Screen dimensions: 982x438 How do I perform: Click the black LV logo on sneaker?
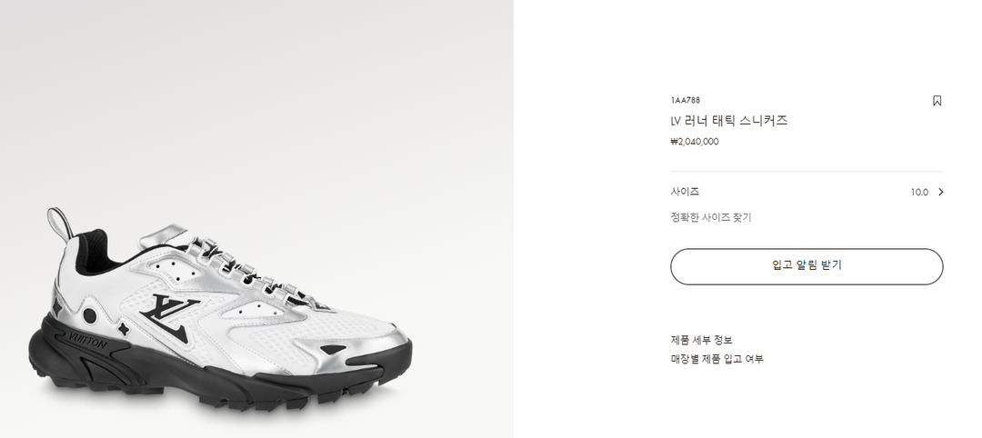(170, 316)
